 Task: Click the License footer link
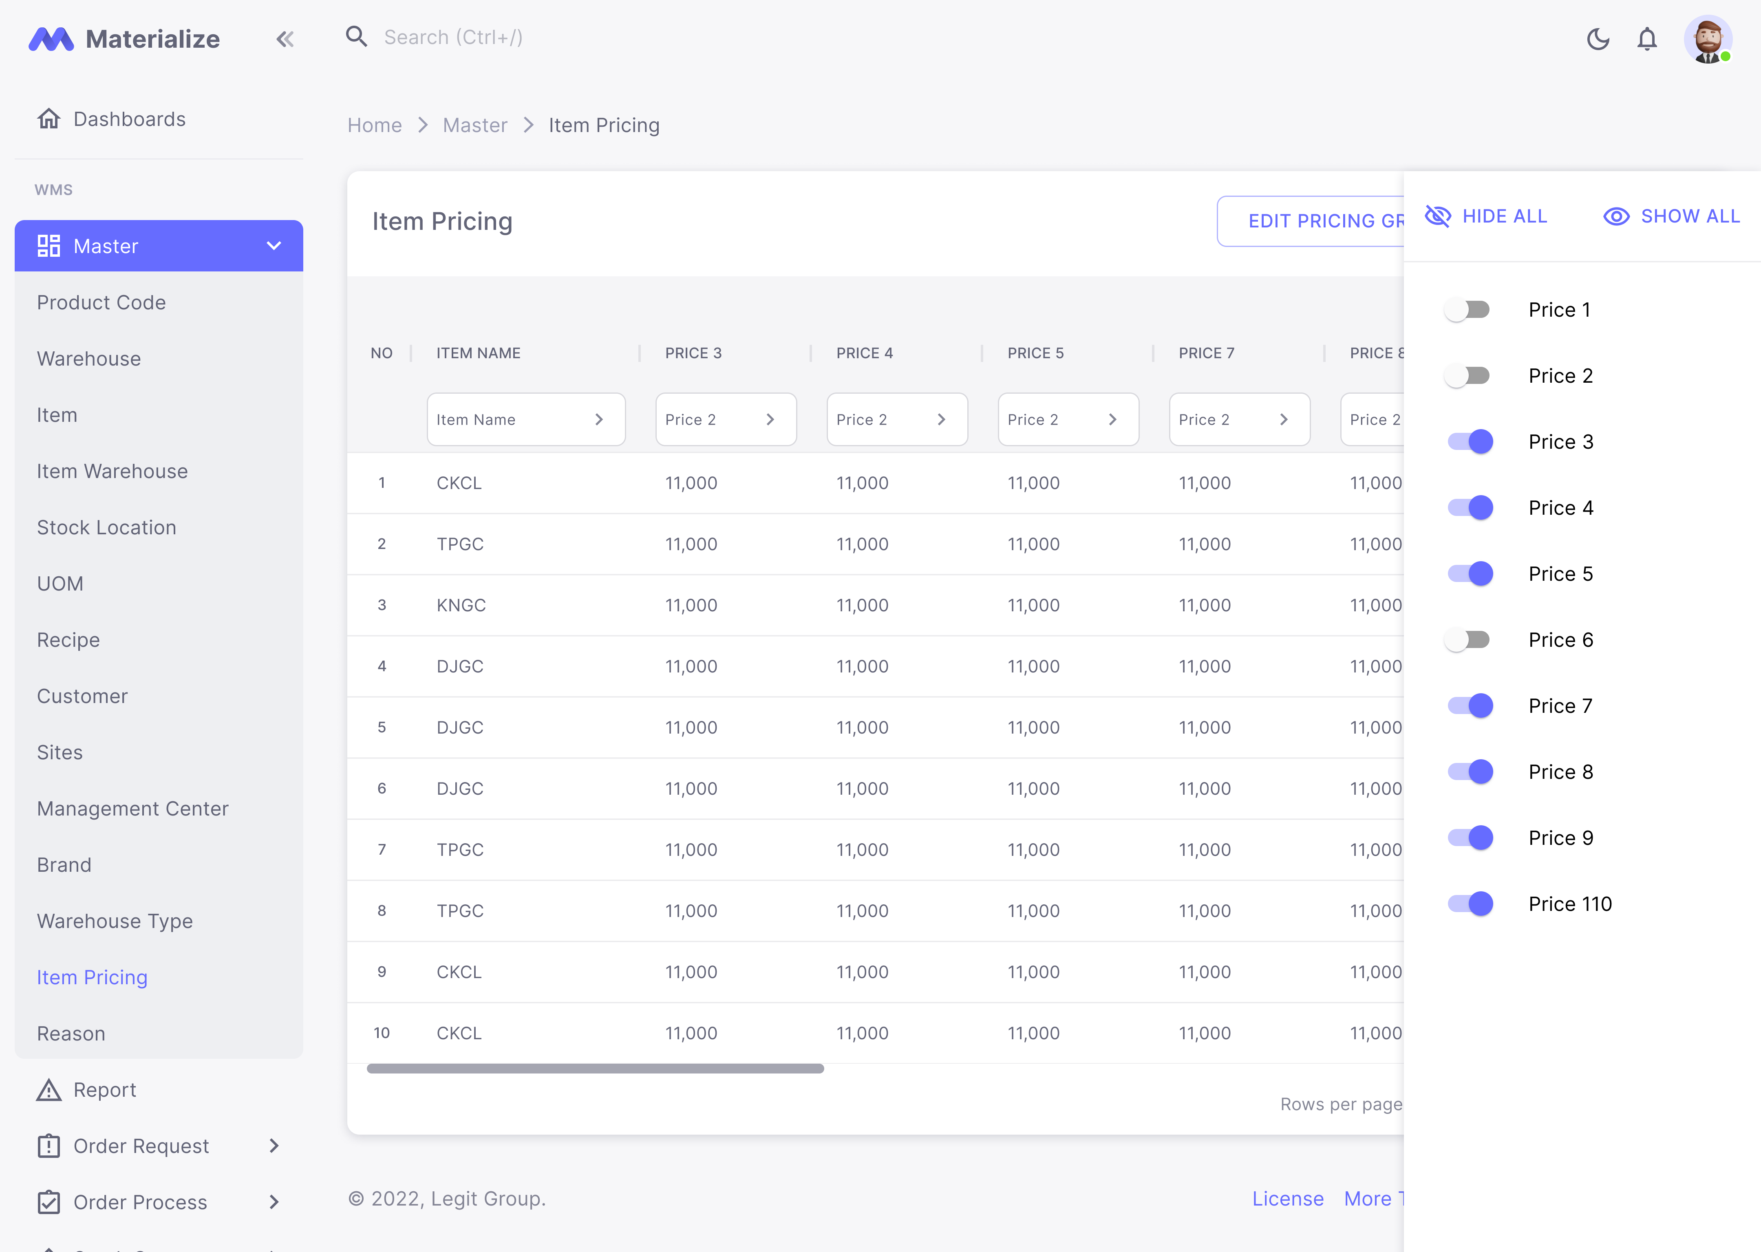point(1288,1199)
